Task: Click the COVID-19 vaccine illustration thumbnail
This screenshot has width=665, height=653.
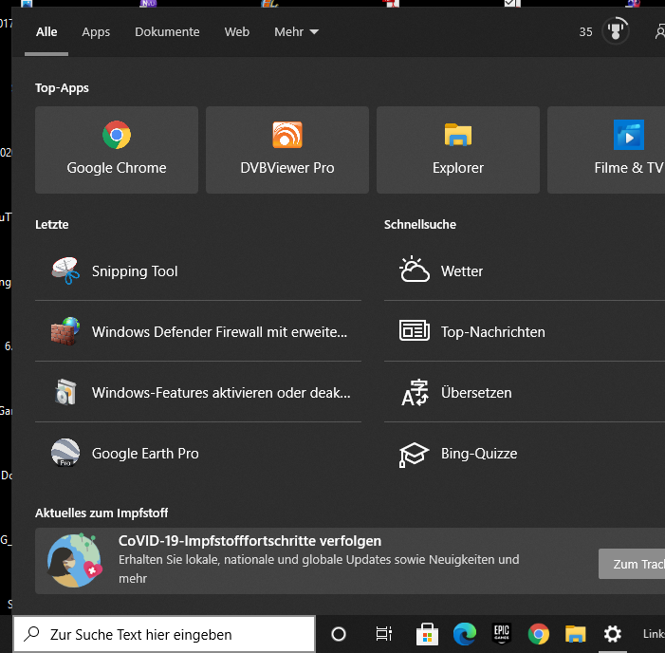Action: (x=75, y=560)
